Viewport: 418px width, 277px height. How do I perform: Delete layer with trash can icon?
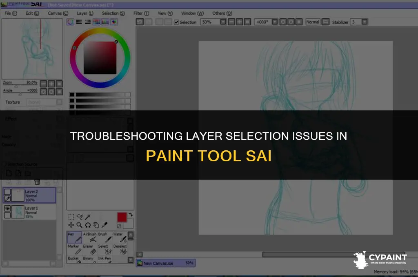click(x=37, y=182)
